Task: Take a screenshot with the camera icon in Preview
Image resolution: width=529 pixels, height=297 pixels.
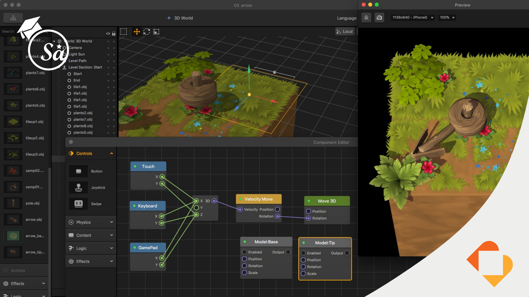Action: 379,17
